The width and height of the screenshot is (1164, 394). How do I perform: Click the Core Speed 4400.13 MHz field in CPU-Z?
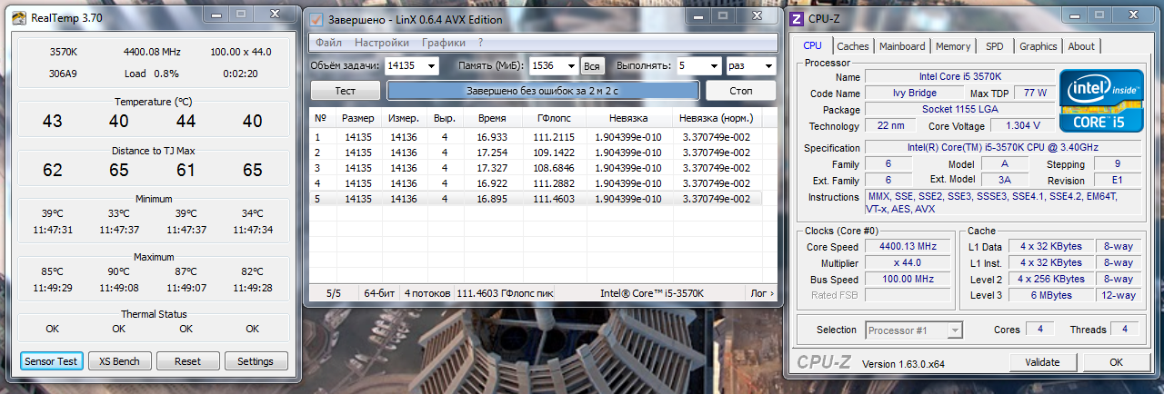[907, 247]
